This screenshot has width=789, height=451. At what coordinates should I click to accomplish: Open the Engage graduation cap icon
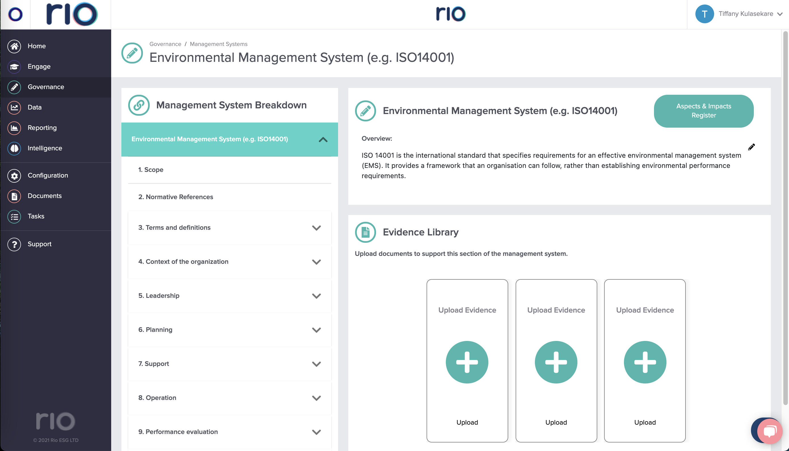click(14, 67)
